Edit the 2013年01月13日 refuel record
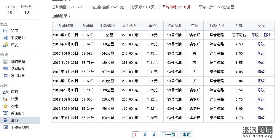This screenshot has height=140, width=276. click(261, 53)
